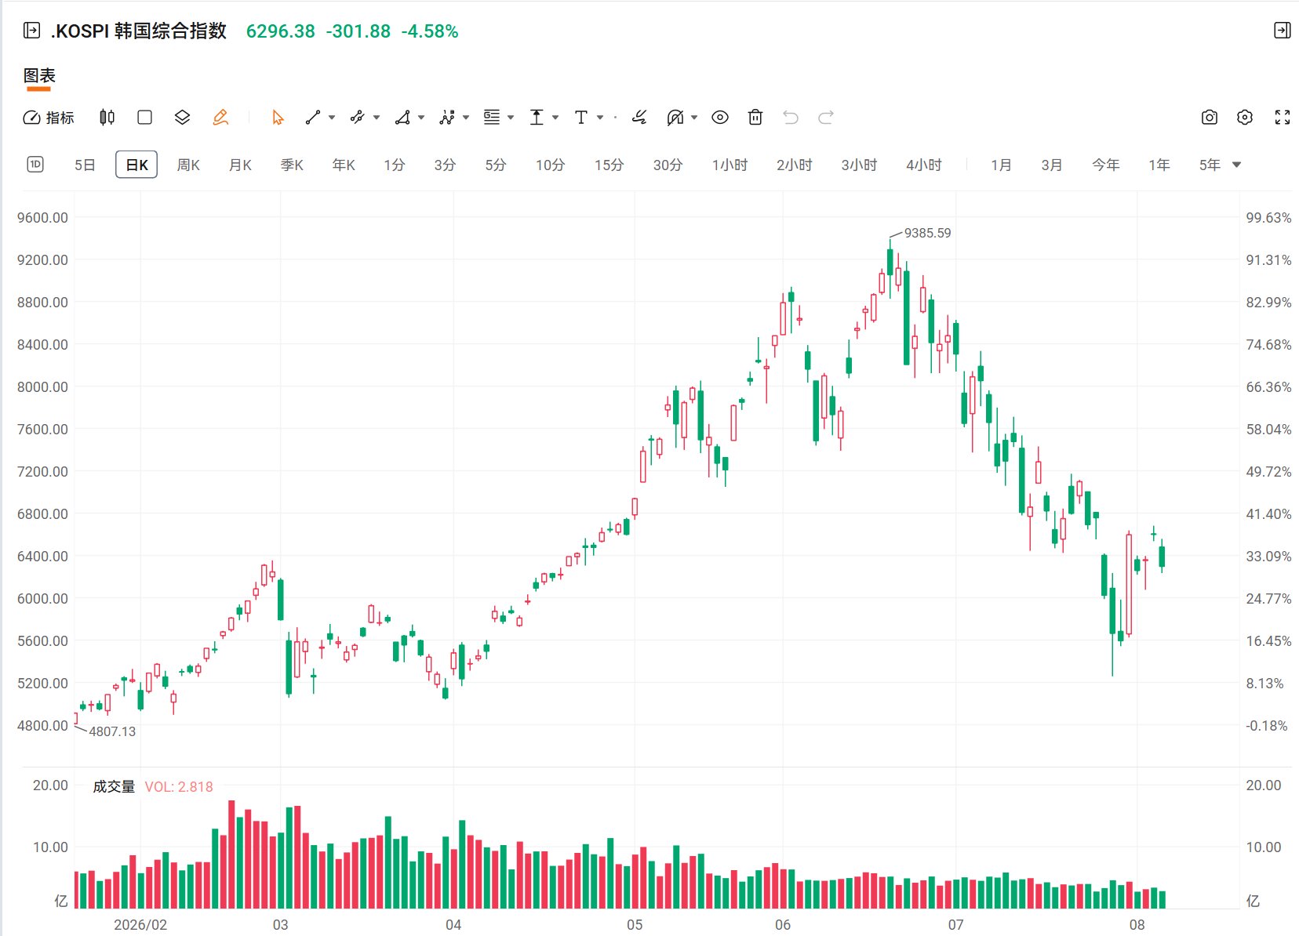
Task: Open chart settings gear icon
Action: tap(1245, 118)
